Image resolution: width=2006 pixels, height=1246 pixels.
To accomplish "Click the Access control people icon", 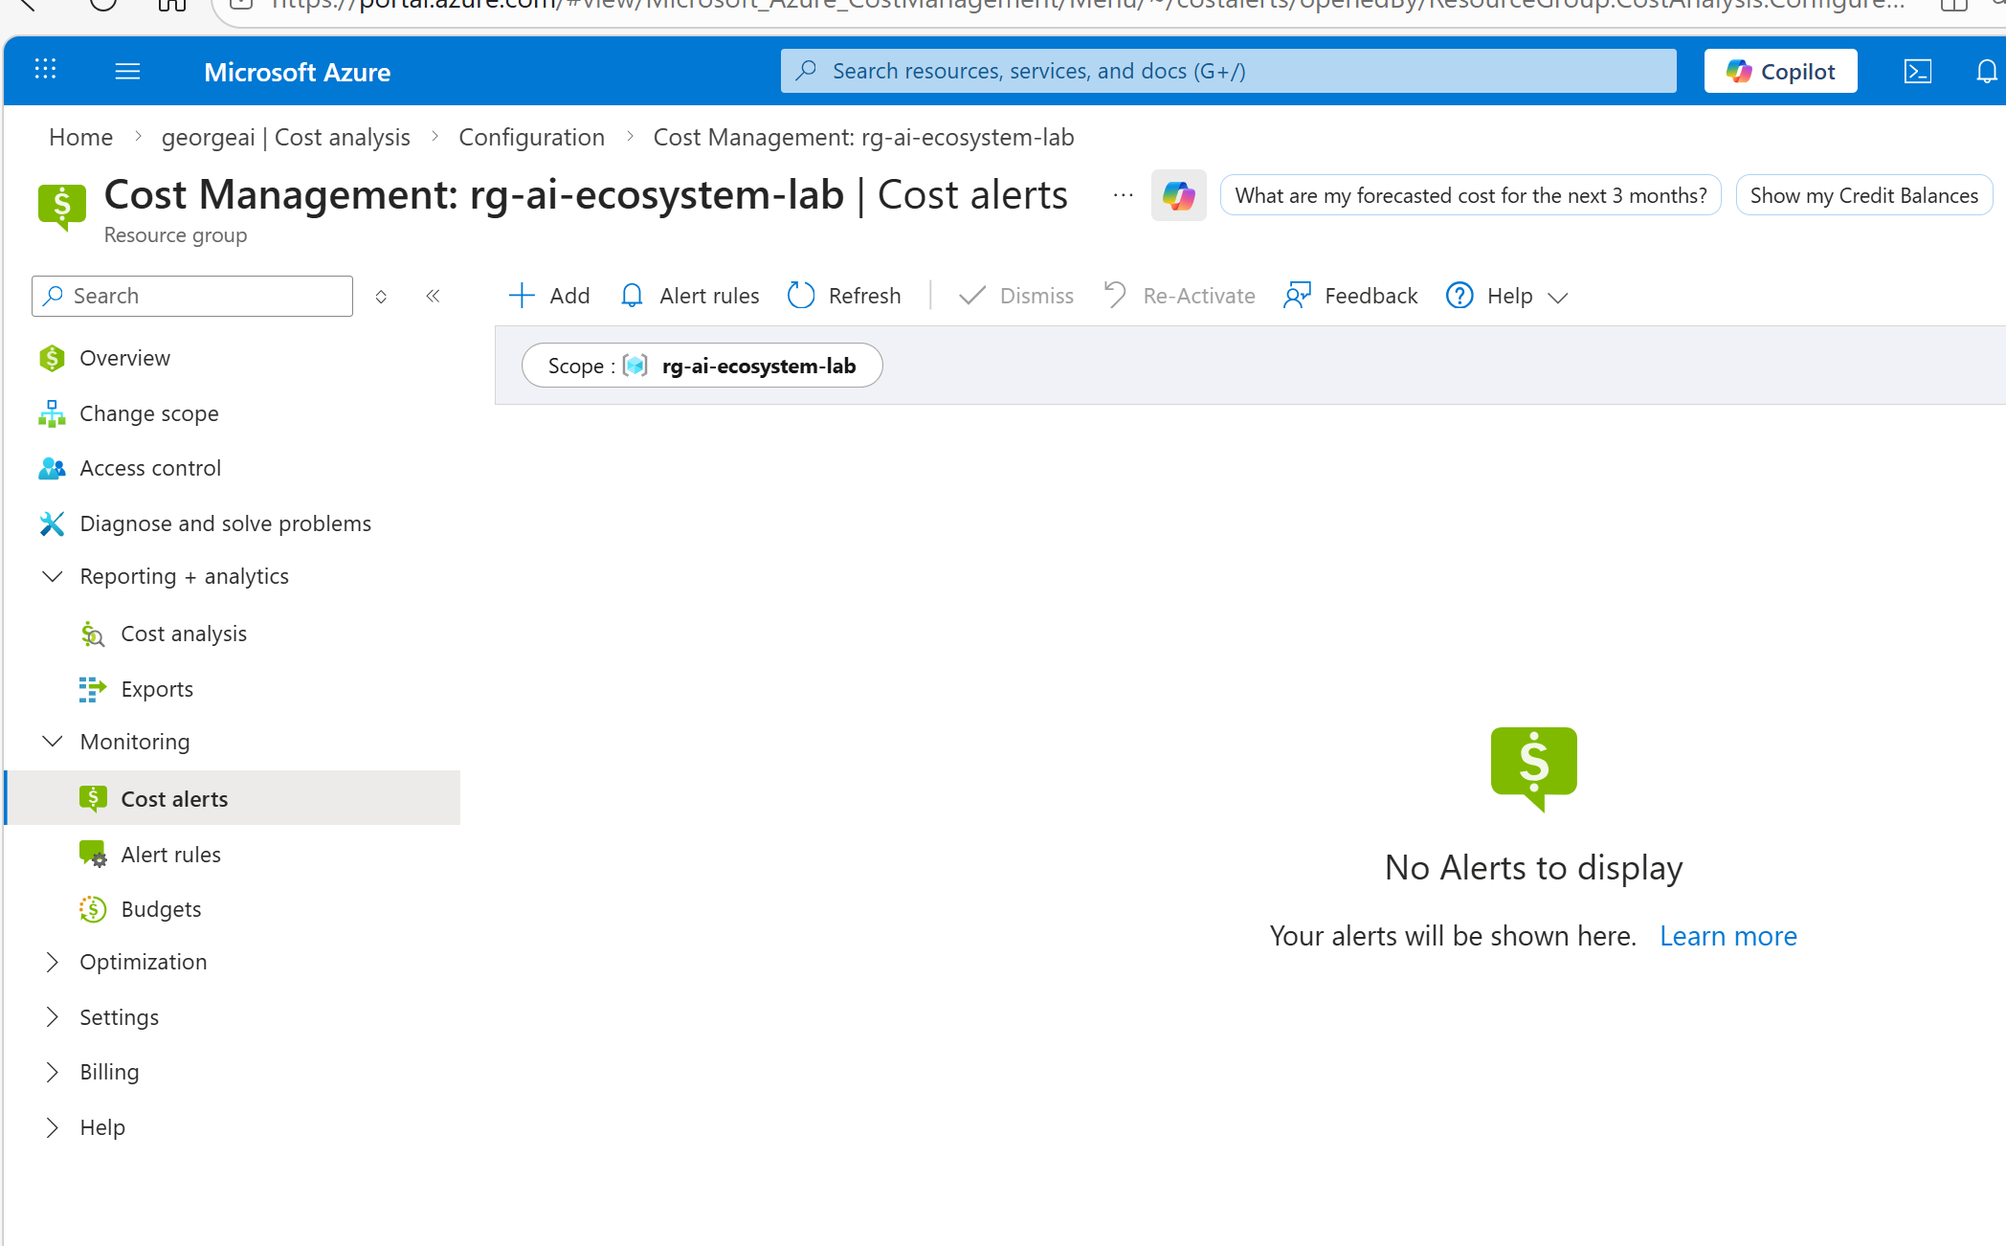I will point(52,468).
